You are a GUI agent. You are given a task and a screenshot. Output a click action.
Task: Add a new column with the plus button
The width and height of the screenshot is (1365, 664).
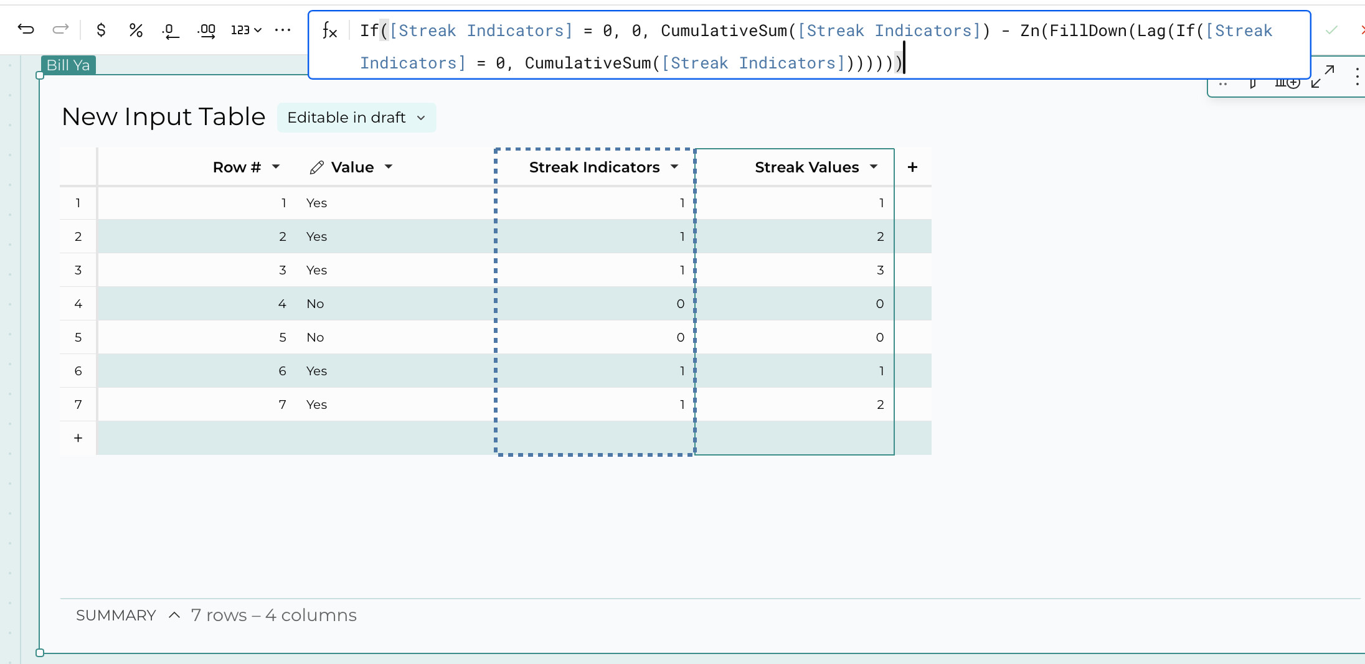coord(913,166)
